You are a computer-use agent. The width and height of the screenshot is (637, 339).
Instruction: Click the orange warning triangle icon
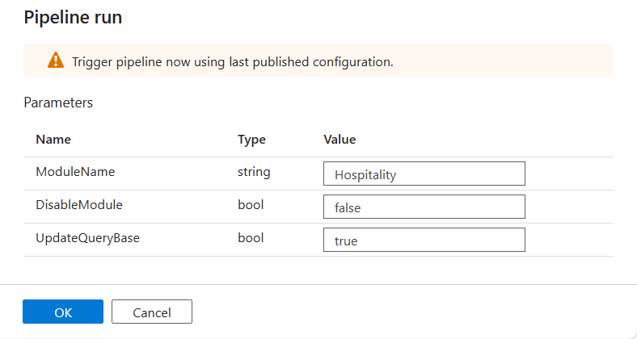[55, 61]
